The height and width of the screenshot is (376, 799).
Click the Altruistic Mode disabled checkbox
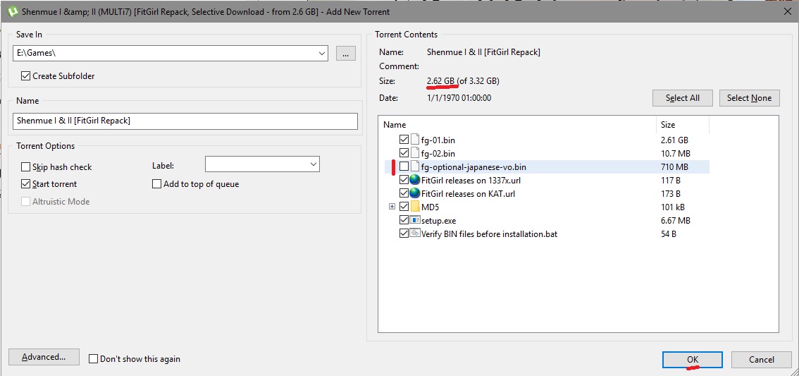[x=25, y=201]
